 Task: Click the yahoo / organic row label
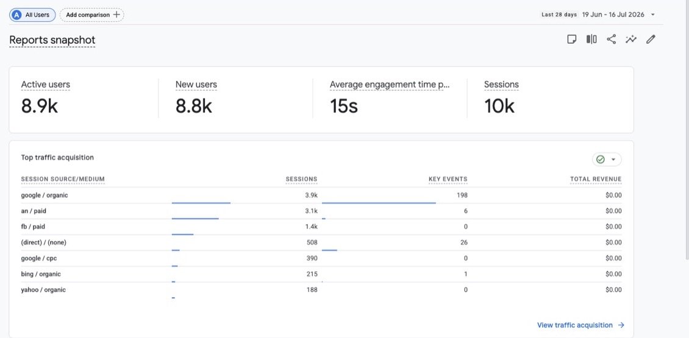(x=43, y=290)
